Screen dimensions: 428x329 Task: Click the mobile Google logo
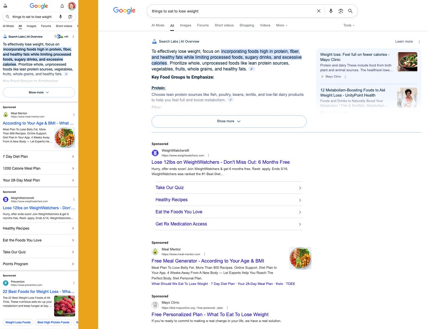[39, 6]
